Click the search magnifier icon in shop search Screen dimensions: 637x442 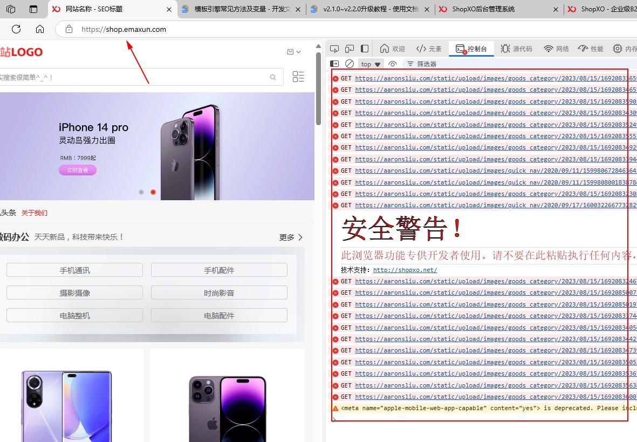(273, 77)
